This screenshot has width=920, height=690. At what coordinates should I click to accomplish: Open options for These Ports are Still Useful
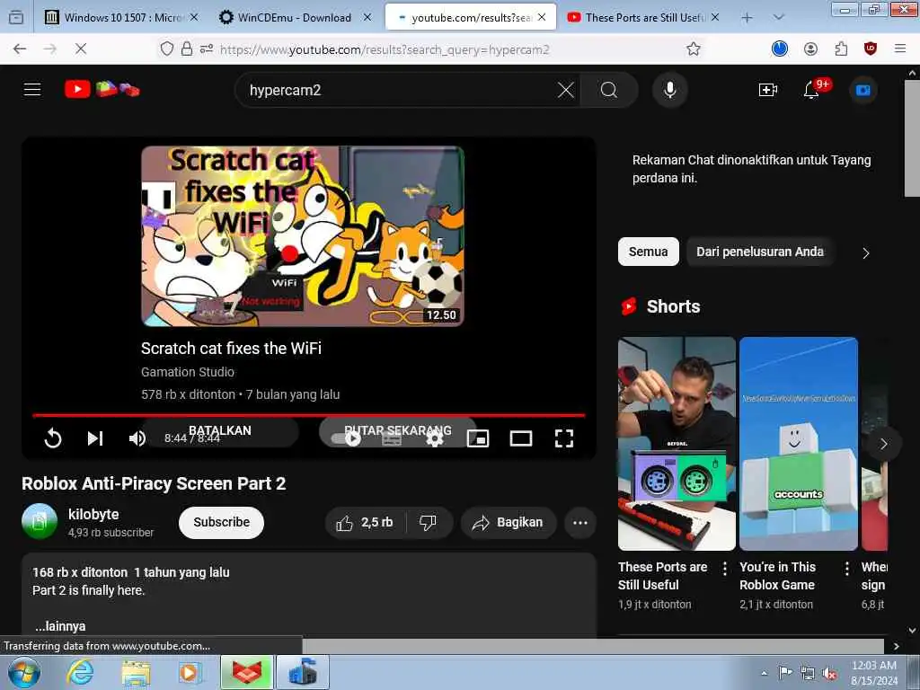[725, 568]
